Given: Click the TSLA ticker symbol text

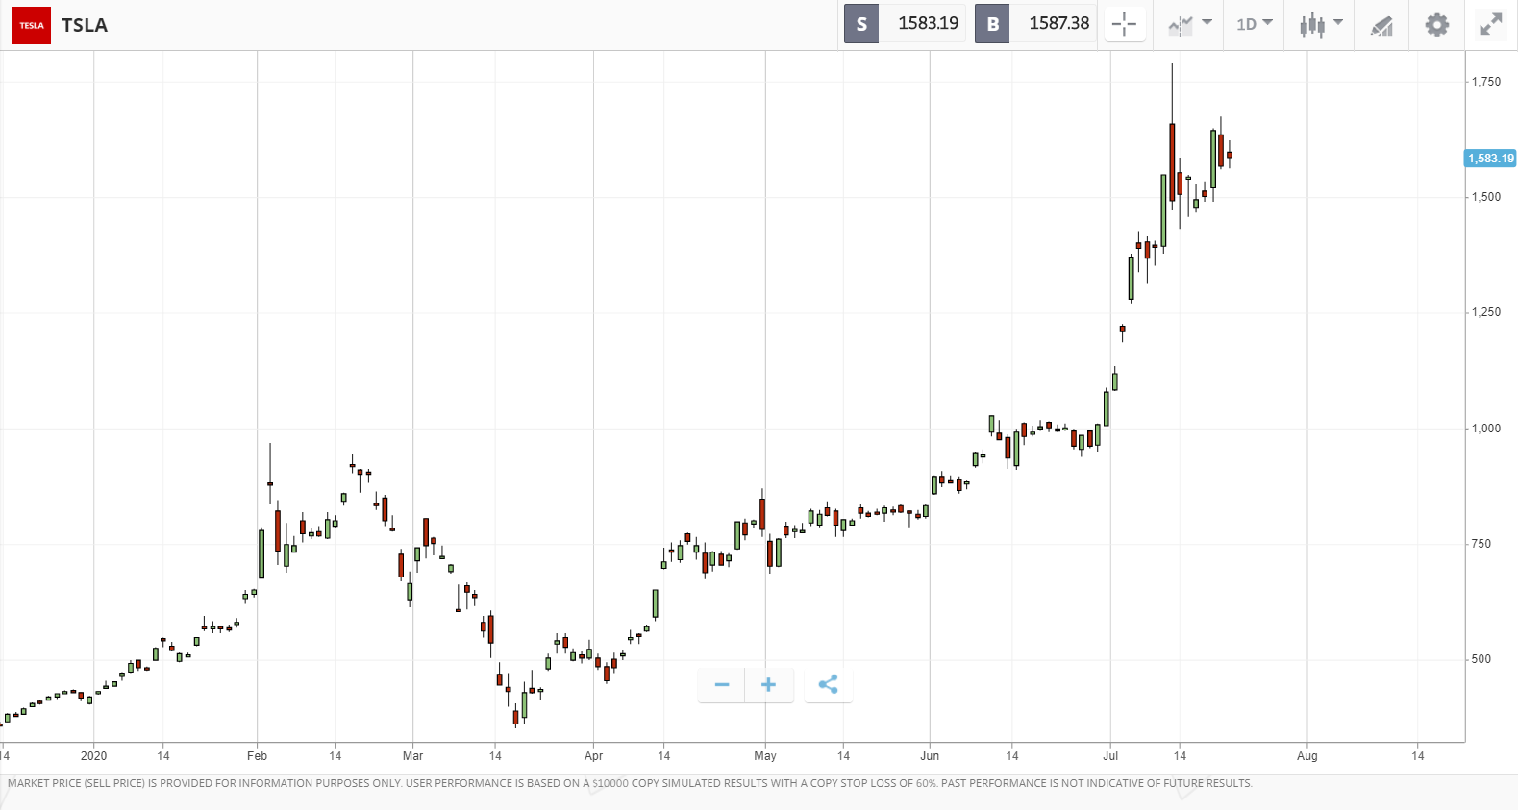Looking at the screenshot, I should (85, 25).
